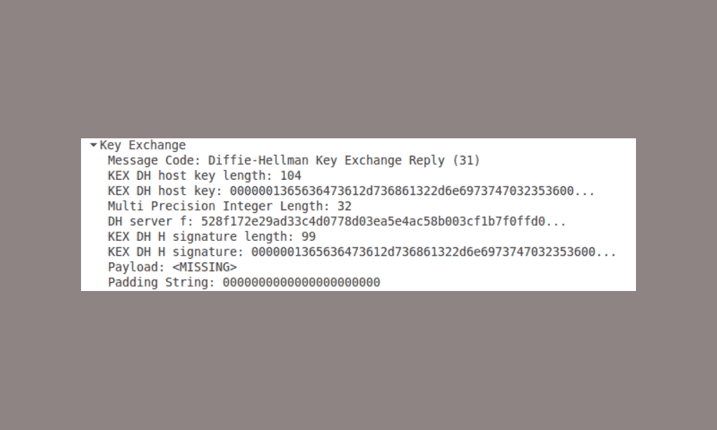Screen dimensions: 717x430
Task: Select the 'KEX DH H signature:' field label
Action: coord(176,252)
